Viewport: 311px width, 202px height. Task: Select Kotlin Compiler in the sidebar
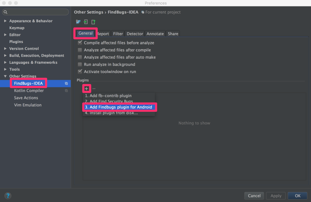click(x=29, y=90)
